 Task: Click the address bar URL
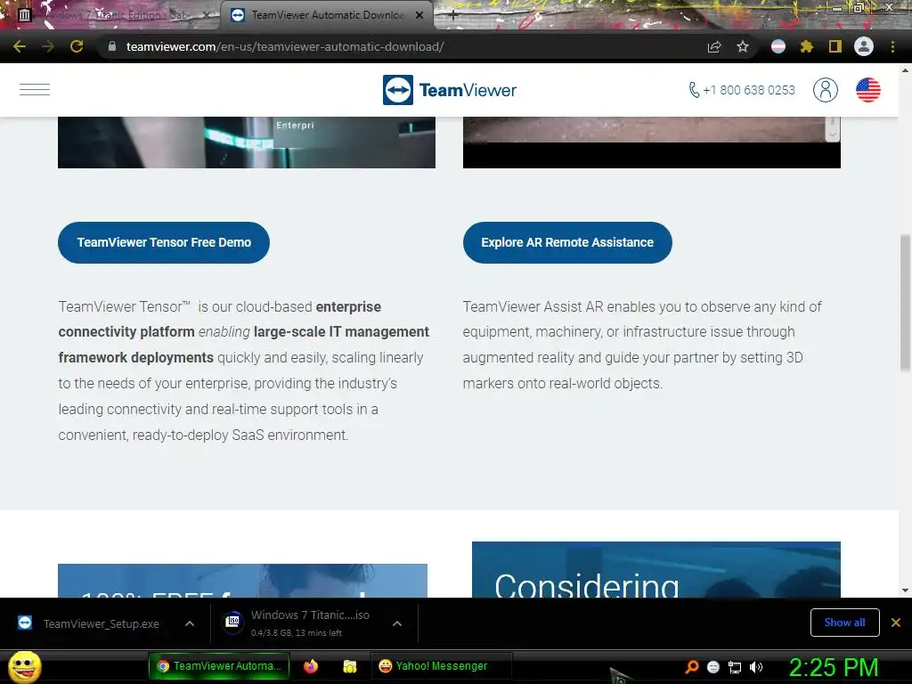pyautogui.click(x=285, y=46)
